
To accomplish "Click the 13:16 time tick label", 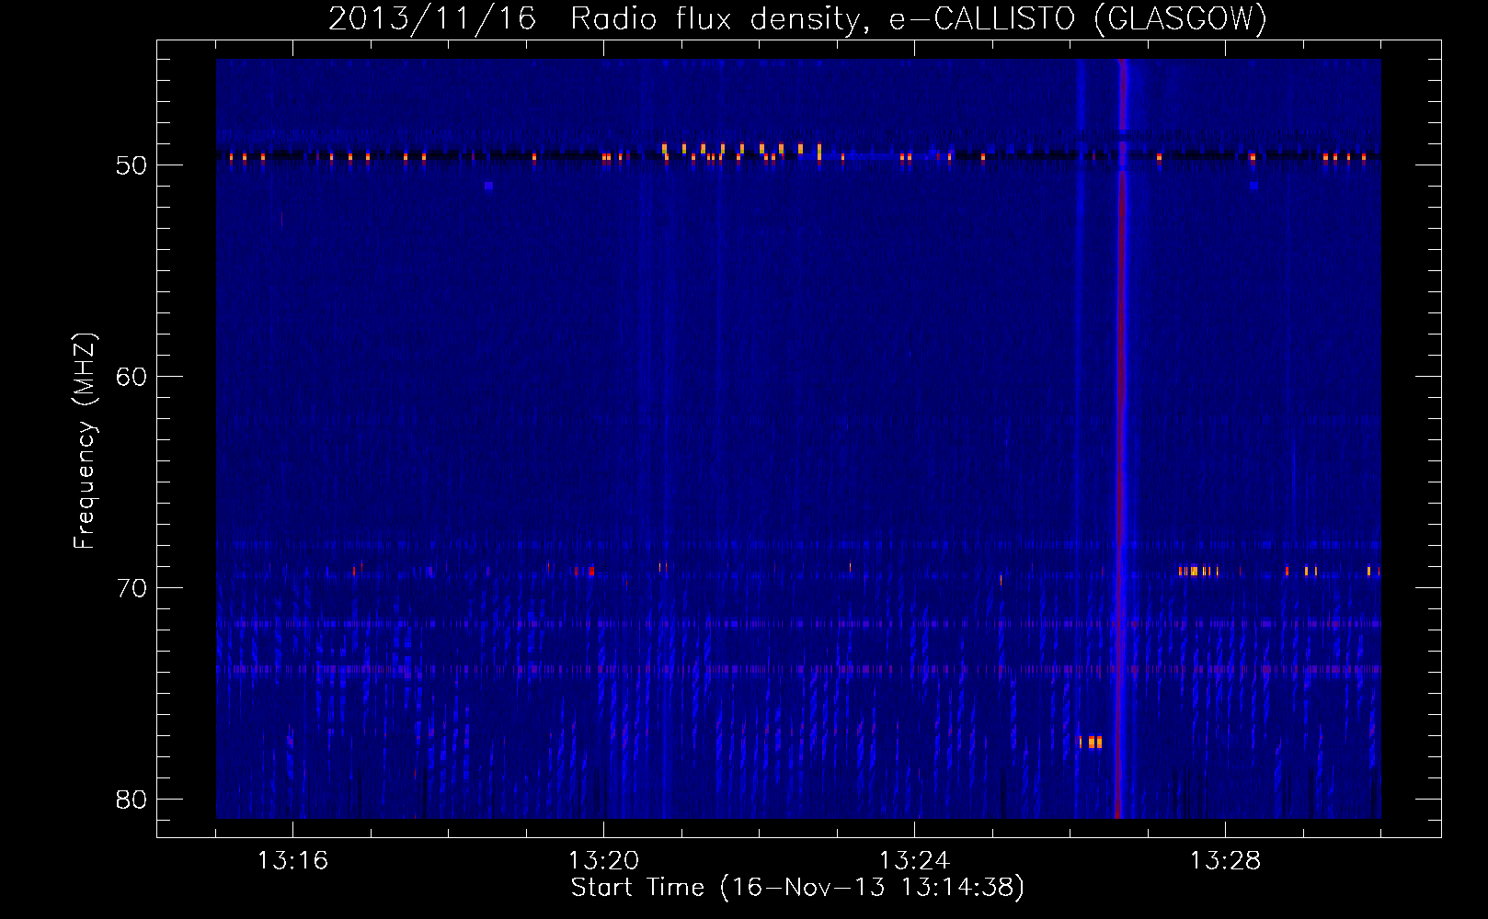I will click(292, 861).
